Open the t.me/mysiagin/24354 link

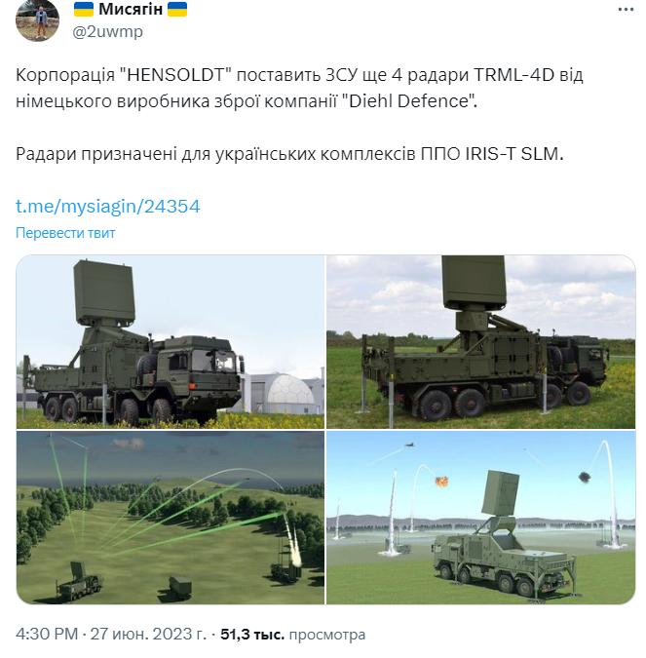coord(108,207)
